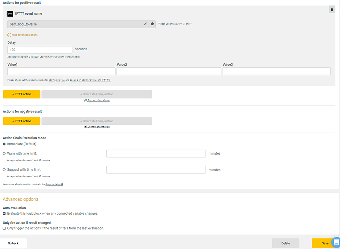Click the pencil edit icon in event name field

(145, 24)
